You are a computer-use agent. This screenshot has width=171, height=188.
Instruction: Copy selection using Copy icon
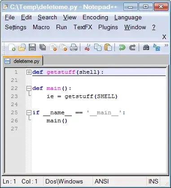[98, 48]
